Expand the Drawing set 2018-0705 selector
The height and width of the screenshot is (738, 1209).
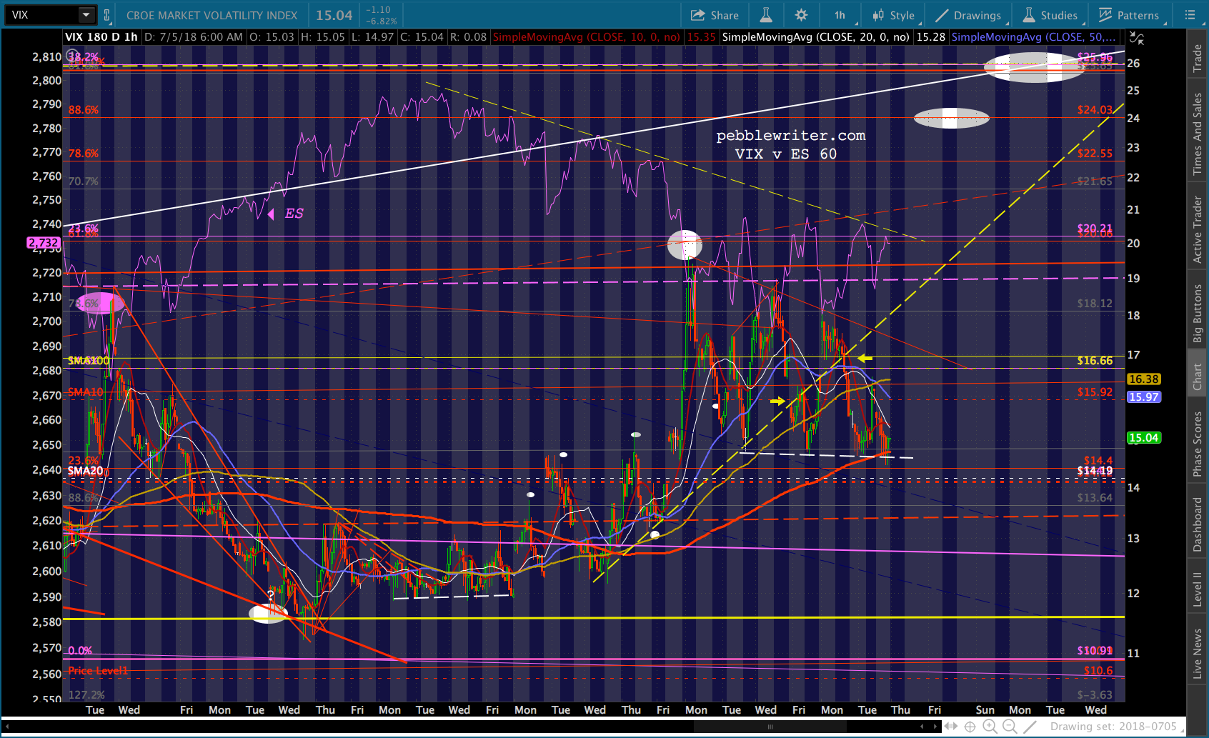[1116, 727]
